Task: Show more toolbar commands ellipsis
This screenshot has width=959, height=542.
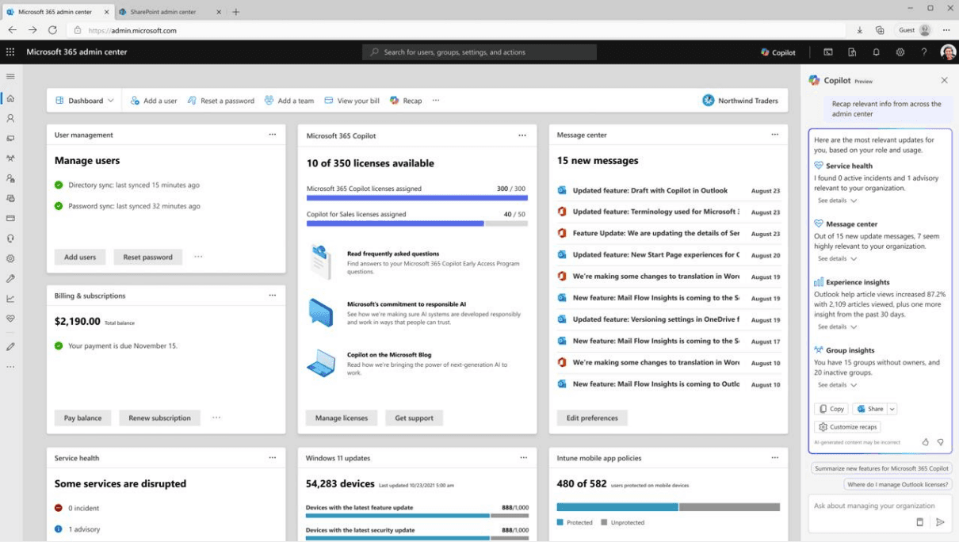Action: [436, 101]
